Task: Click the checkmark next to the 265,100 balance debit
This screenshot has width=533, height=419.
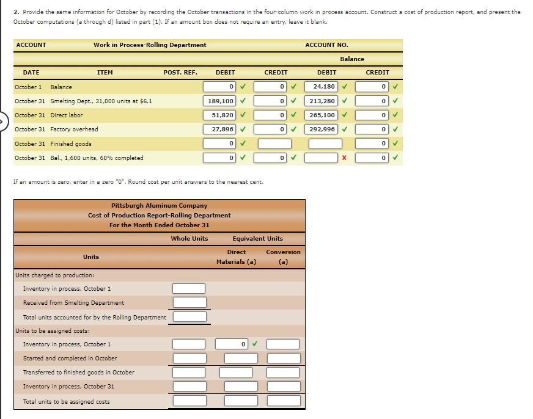Action: click(344, 115)
